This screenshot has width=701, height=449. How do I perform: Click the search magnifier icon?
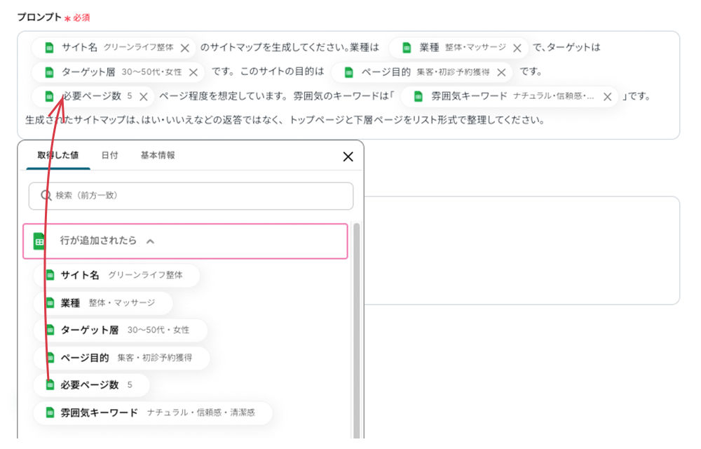pos(46,196)
